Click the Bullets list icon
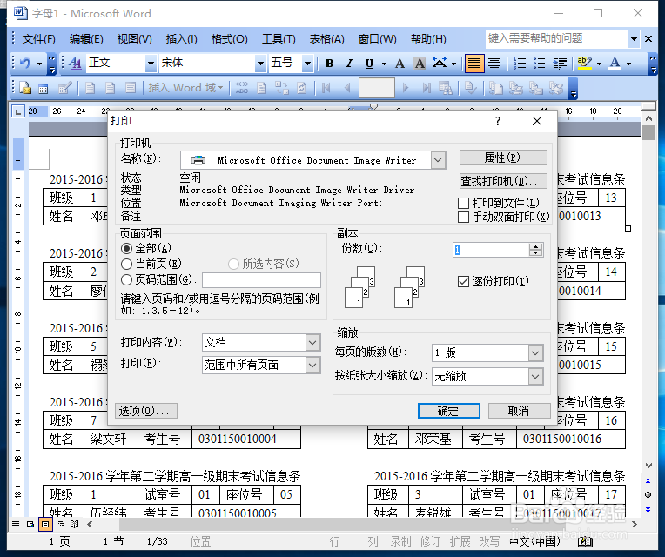Screen dimensions: 665x557 (540, 64)
